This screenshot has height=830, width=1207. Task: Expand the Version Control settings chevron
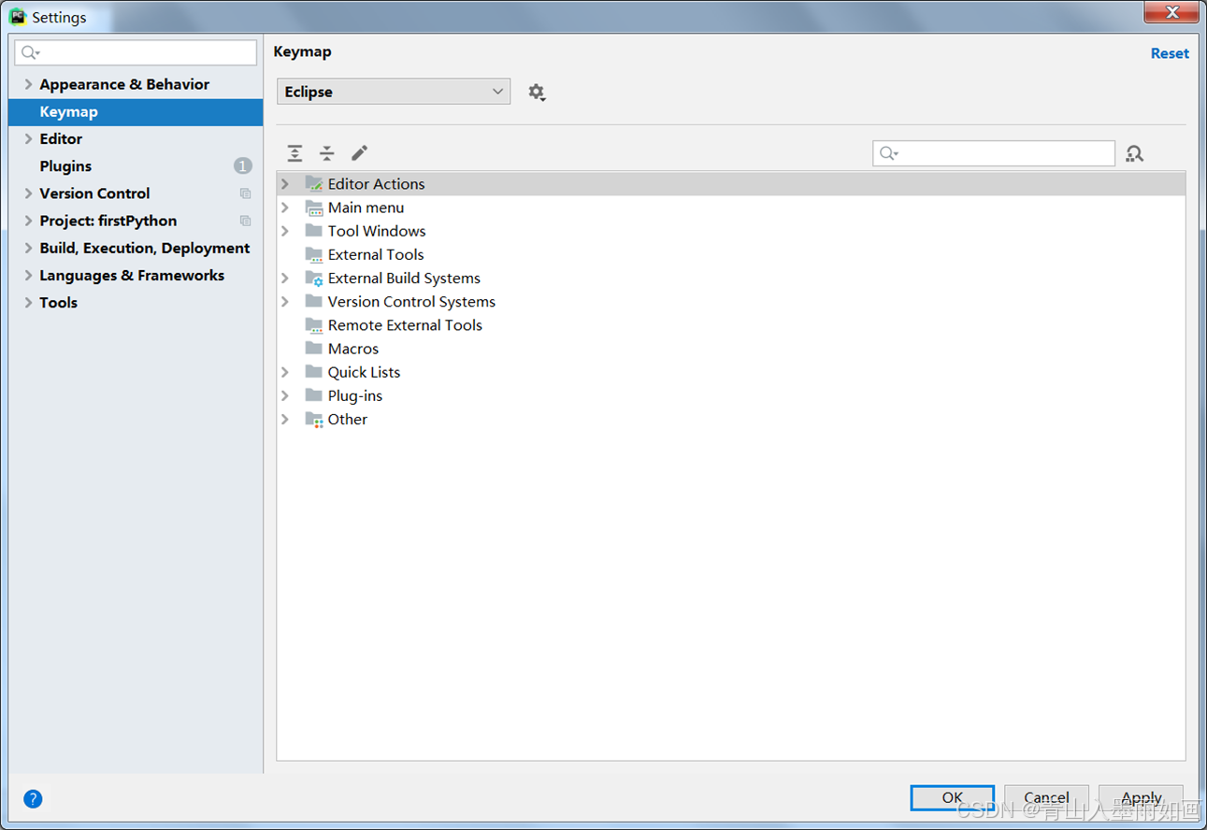pos(28,193)
